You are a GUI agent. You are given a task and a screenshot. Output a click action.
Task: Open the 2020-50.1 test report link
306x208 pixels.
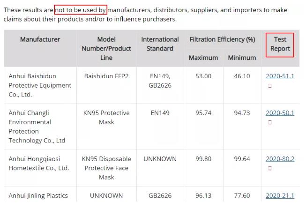280,113
